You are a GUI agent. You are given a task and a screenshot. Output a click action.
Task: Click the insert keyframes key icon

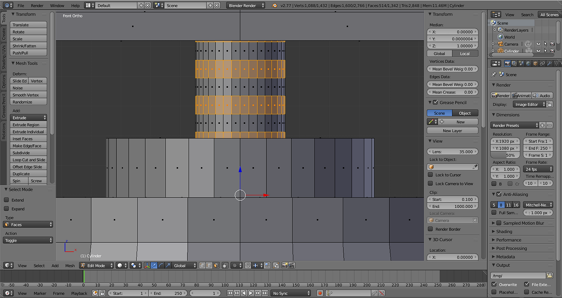point(375,293)
